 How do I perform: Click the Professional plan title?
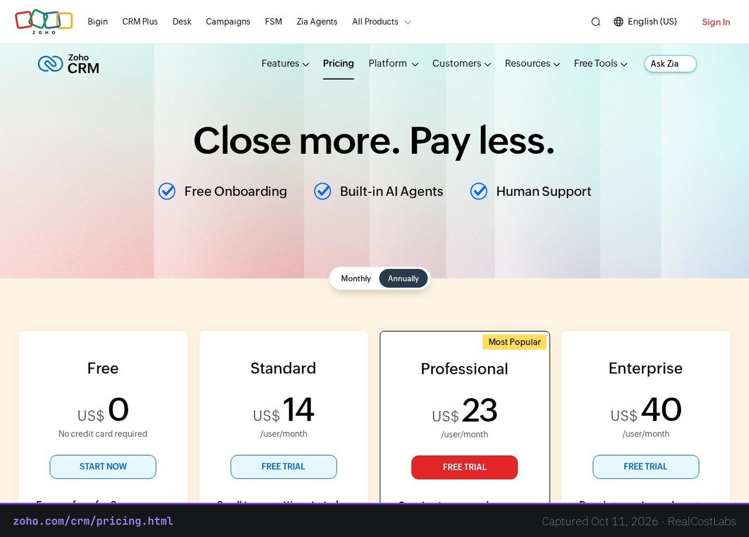point(464,369)
